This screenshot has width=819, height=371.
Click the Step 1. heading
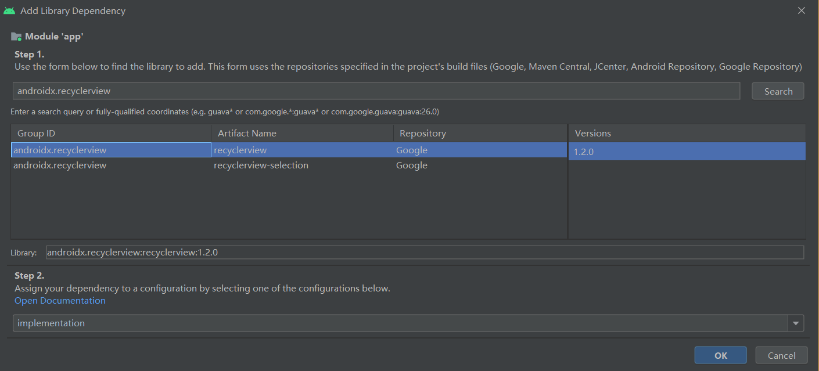point(29,54)
